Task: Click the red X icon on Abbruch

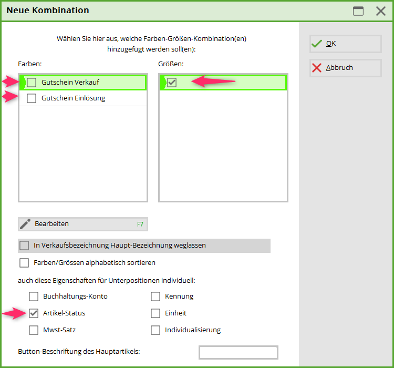Action: point(316,68)
